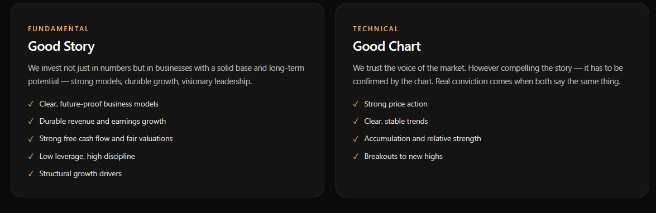Click the Good Story heading
Image resolution: width=656 pixels, height=213 pixels.
pyautogui.click(x=61, y=46)
